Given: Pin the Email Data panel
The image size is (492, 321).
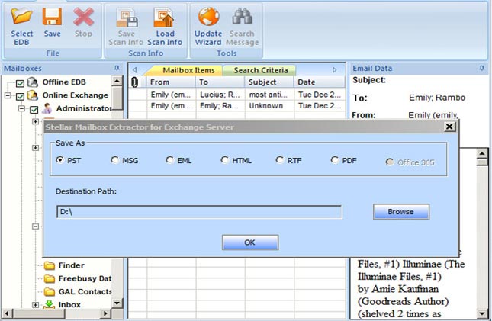Looking at the screenshot, I should point(481,68).
